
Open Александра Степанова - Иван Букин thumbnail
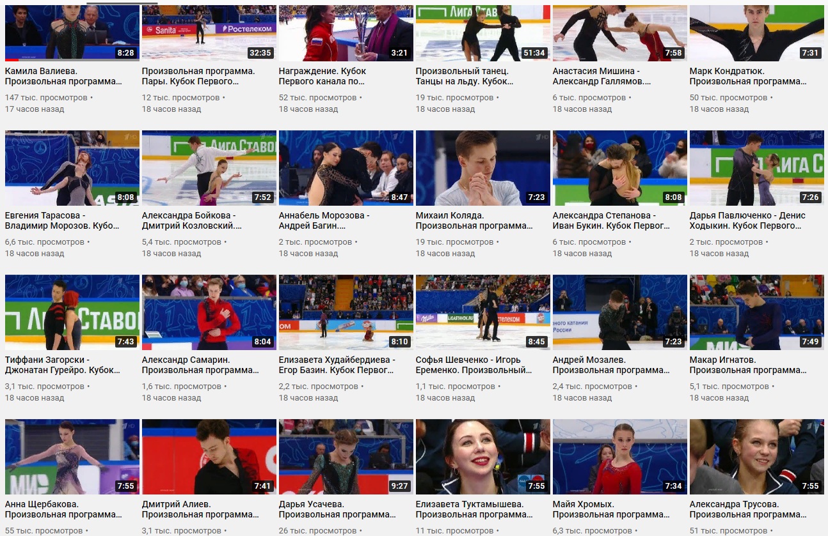(620, 168)
